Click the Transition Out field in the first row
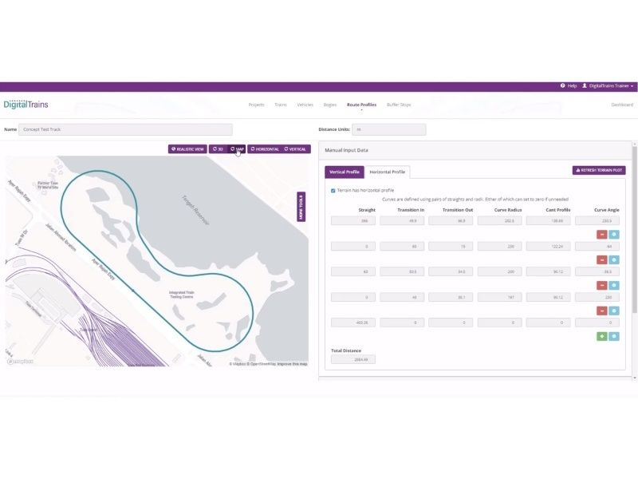The height and width of the screenshot is (479, 638). point(451,221)
